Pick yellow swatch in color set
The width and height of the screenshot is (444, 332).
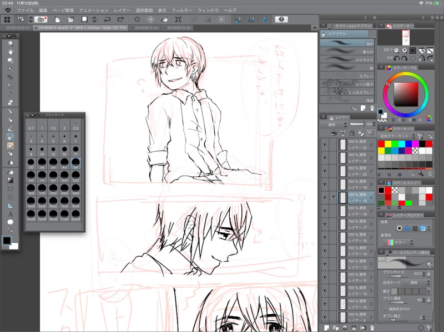pos(388,144)
